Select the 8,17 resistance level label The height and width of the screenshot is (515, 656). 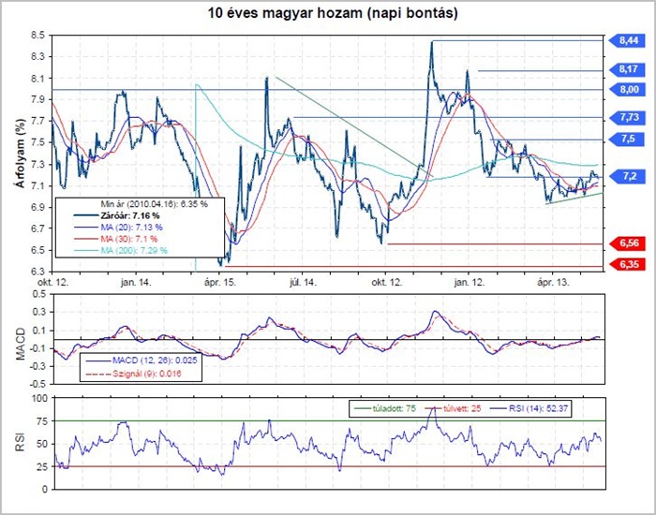(x=630, y=69)
